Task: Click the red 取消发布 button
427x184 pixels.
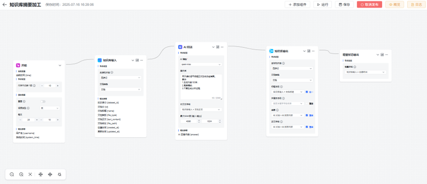Action: pos(369,4)
